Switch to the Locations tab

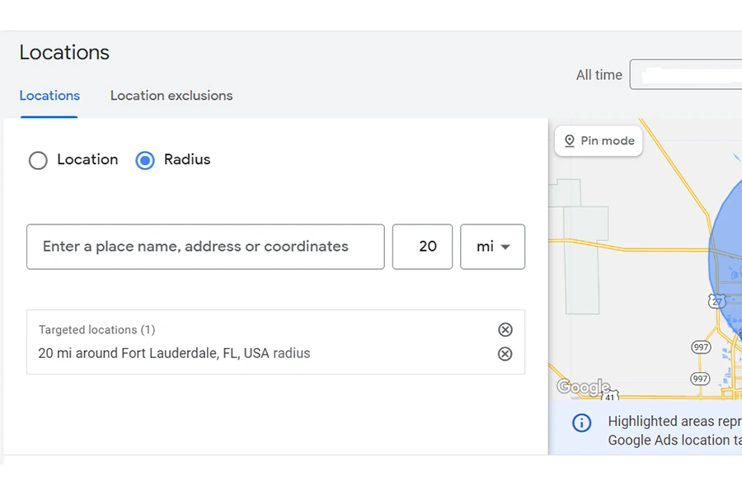(x=49, y=96)
